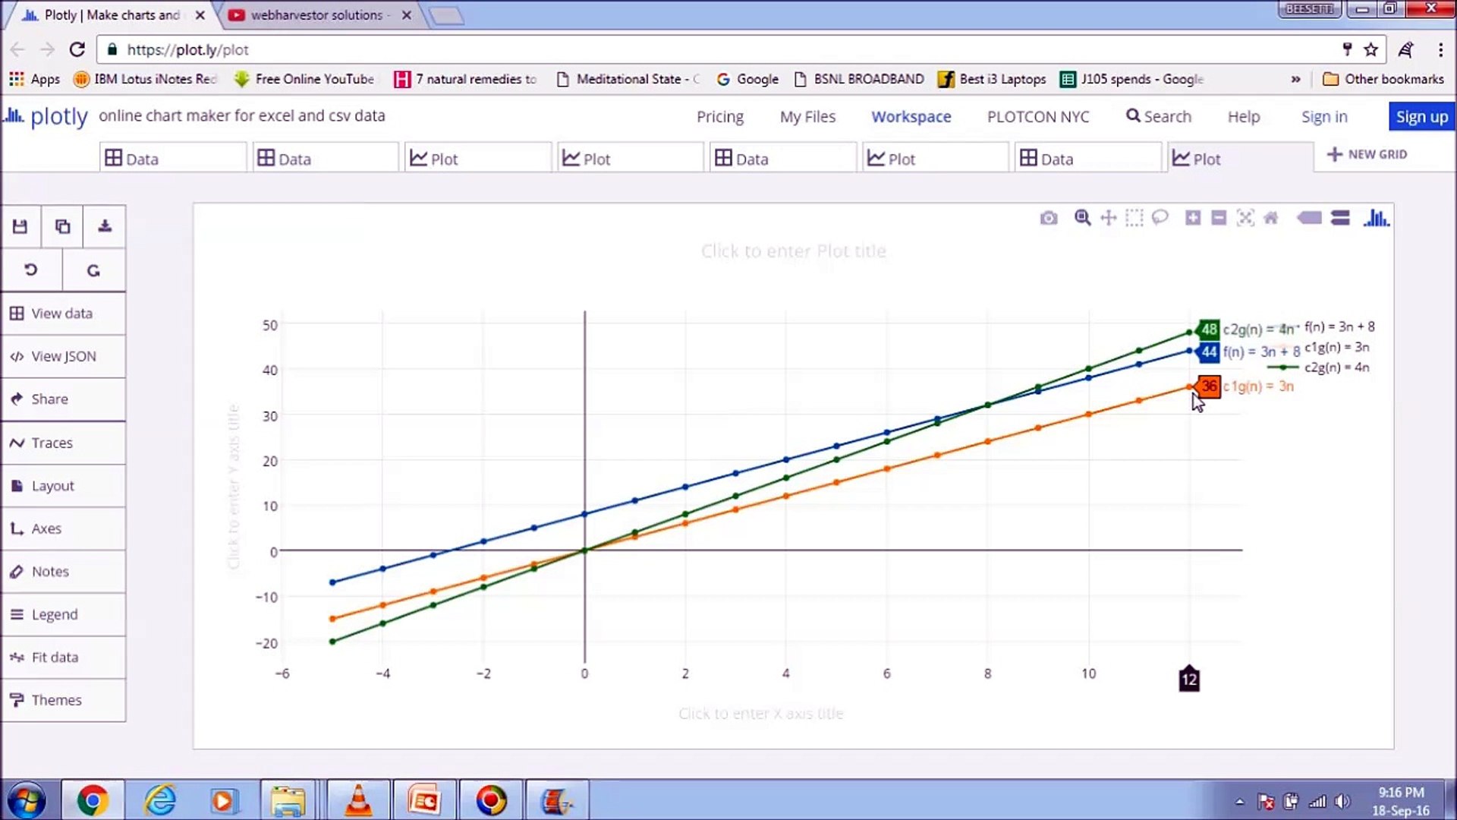1457x820 pixels.
Task: Switch to the Workspace menu item
Action: point(911,116)
